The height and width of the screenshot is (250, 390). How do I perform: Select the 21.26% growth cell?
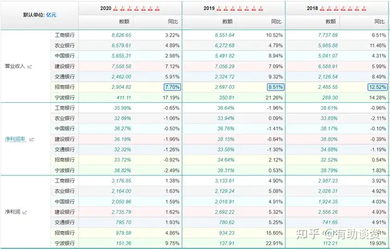click(274, 97)
